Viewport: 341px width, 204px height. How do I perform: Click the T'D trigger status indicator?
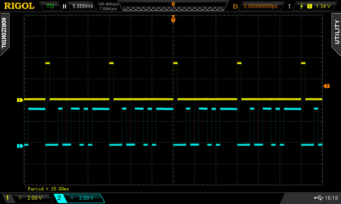(50, 6)
